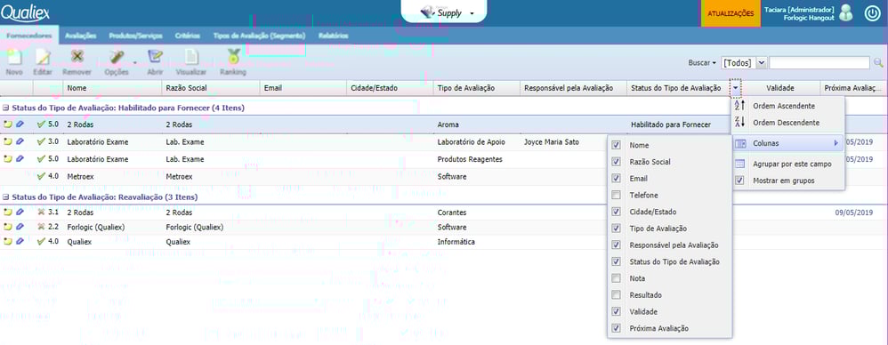Switch to the Avaliações tab
Image resolution: width=888 pixels, height=345 pixels.
pos(80,36)
